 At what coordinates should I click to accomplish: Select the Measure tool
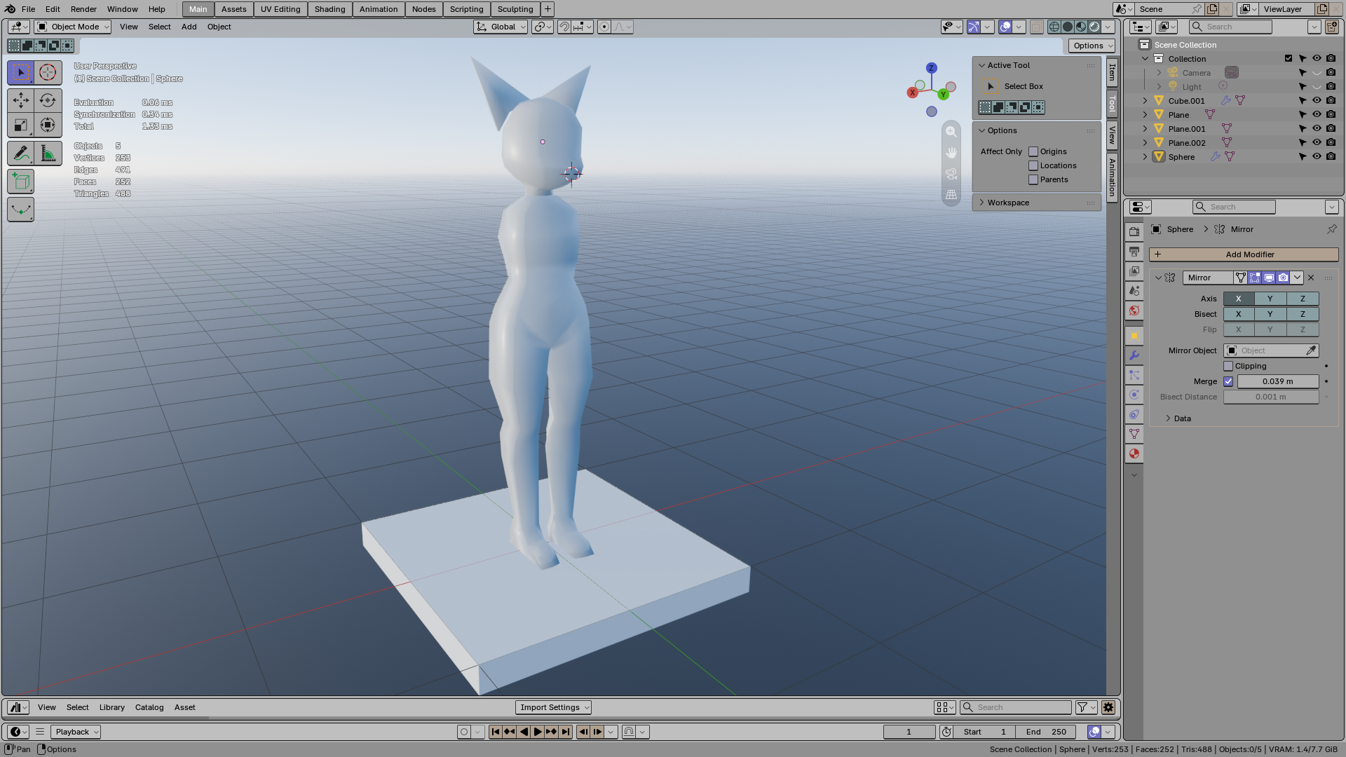pyautogui.click(x=48, y=153)
